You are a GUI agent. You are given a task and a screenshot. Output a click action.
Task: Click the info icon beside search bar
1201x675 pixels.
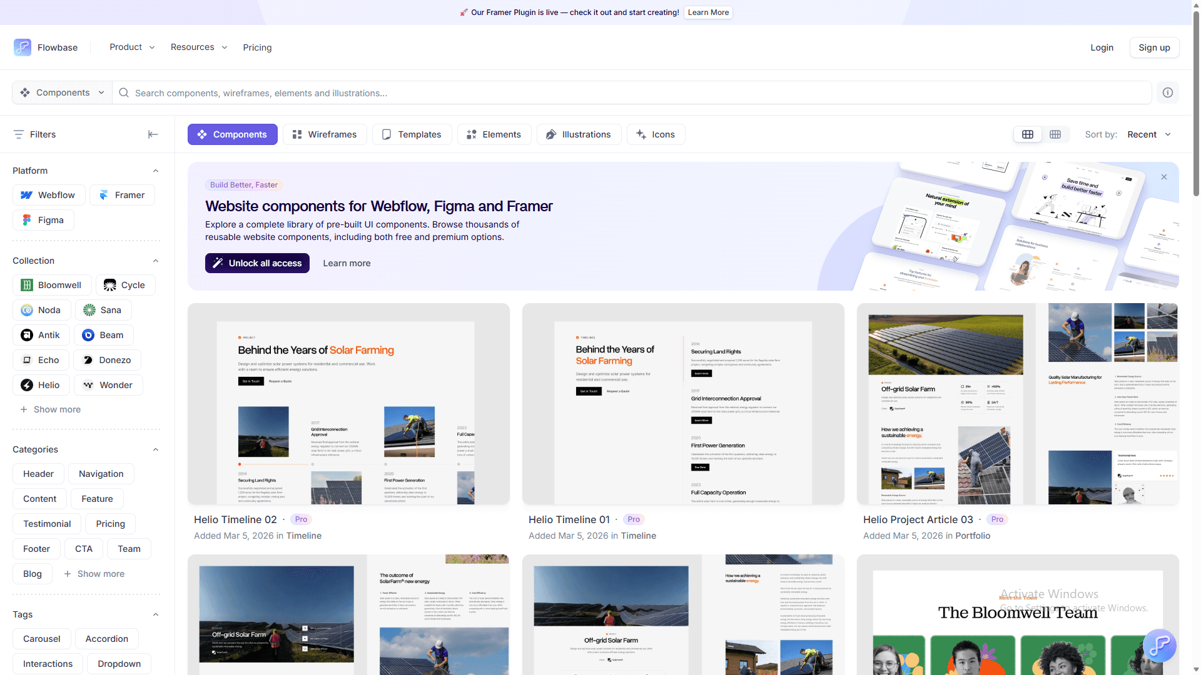tap(1167, 92)
